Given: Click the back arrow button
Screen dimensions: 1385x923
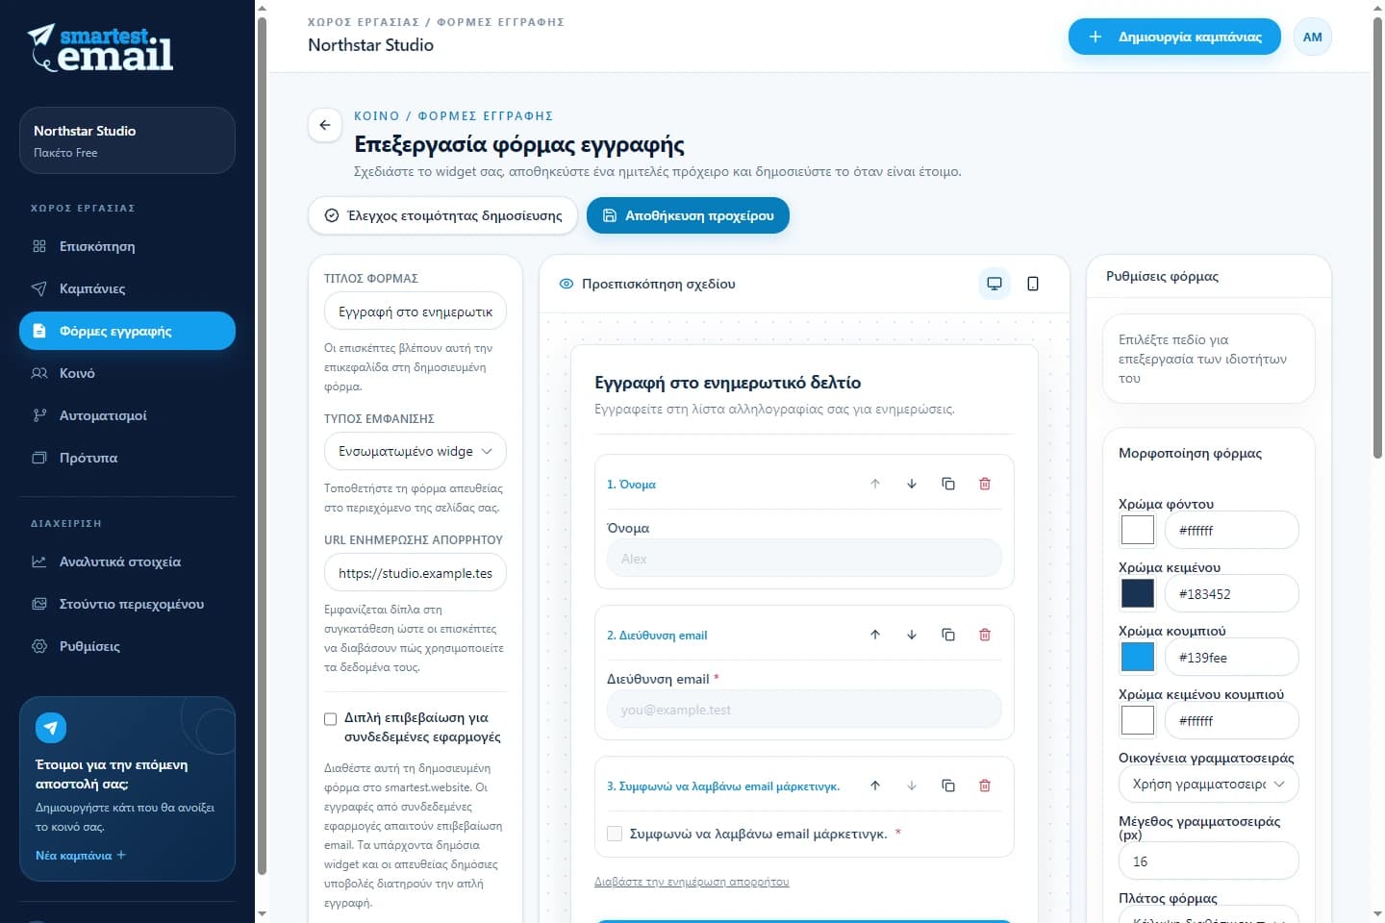Looking at the screenshot, I should (325, 125).
